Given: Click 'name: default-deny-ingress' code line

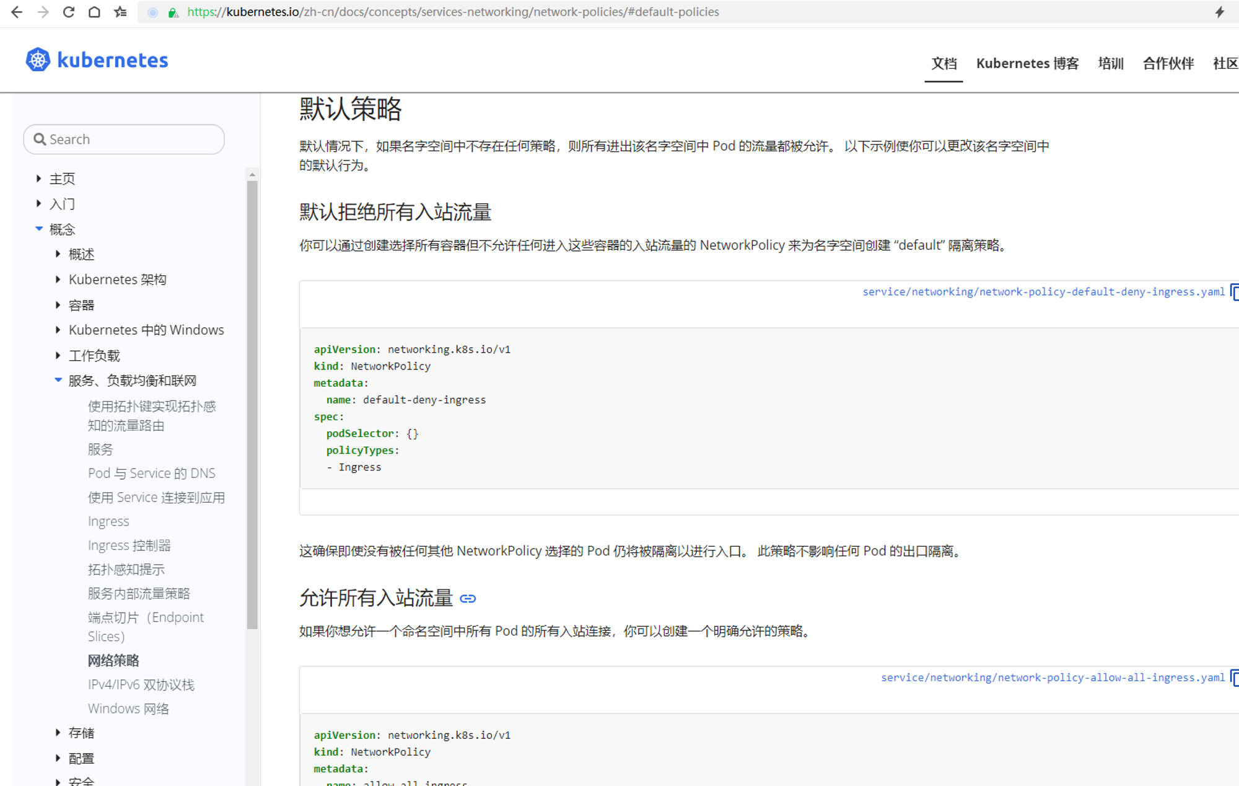Looking at the screenshot, I should pos(406,400).
